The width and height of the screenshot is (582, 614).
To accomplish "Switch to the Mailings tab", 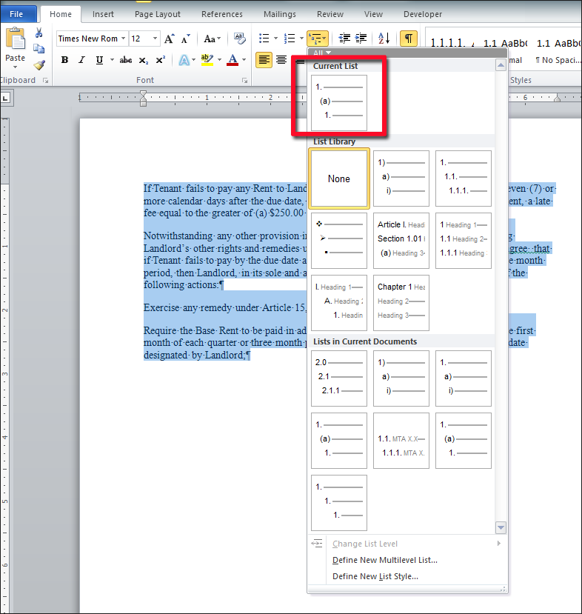I will tap(279, 14).
